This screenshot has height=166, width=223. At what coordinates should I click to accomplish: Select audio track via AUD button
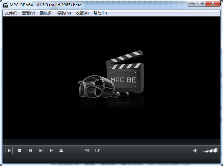[87, 151]
